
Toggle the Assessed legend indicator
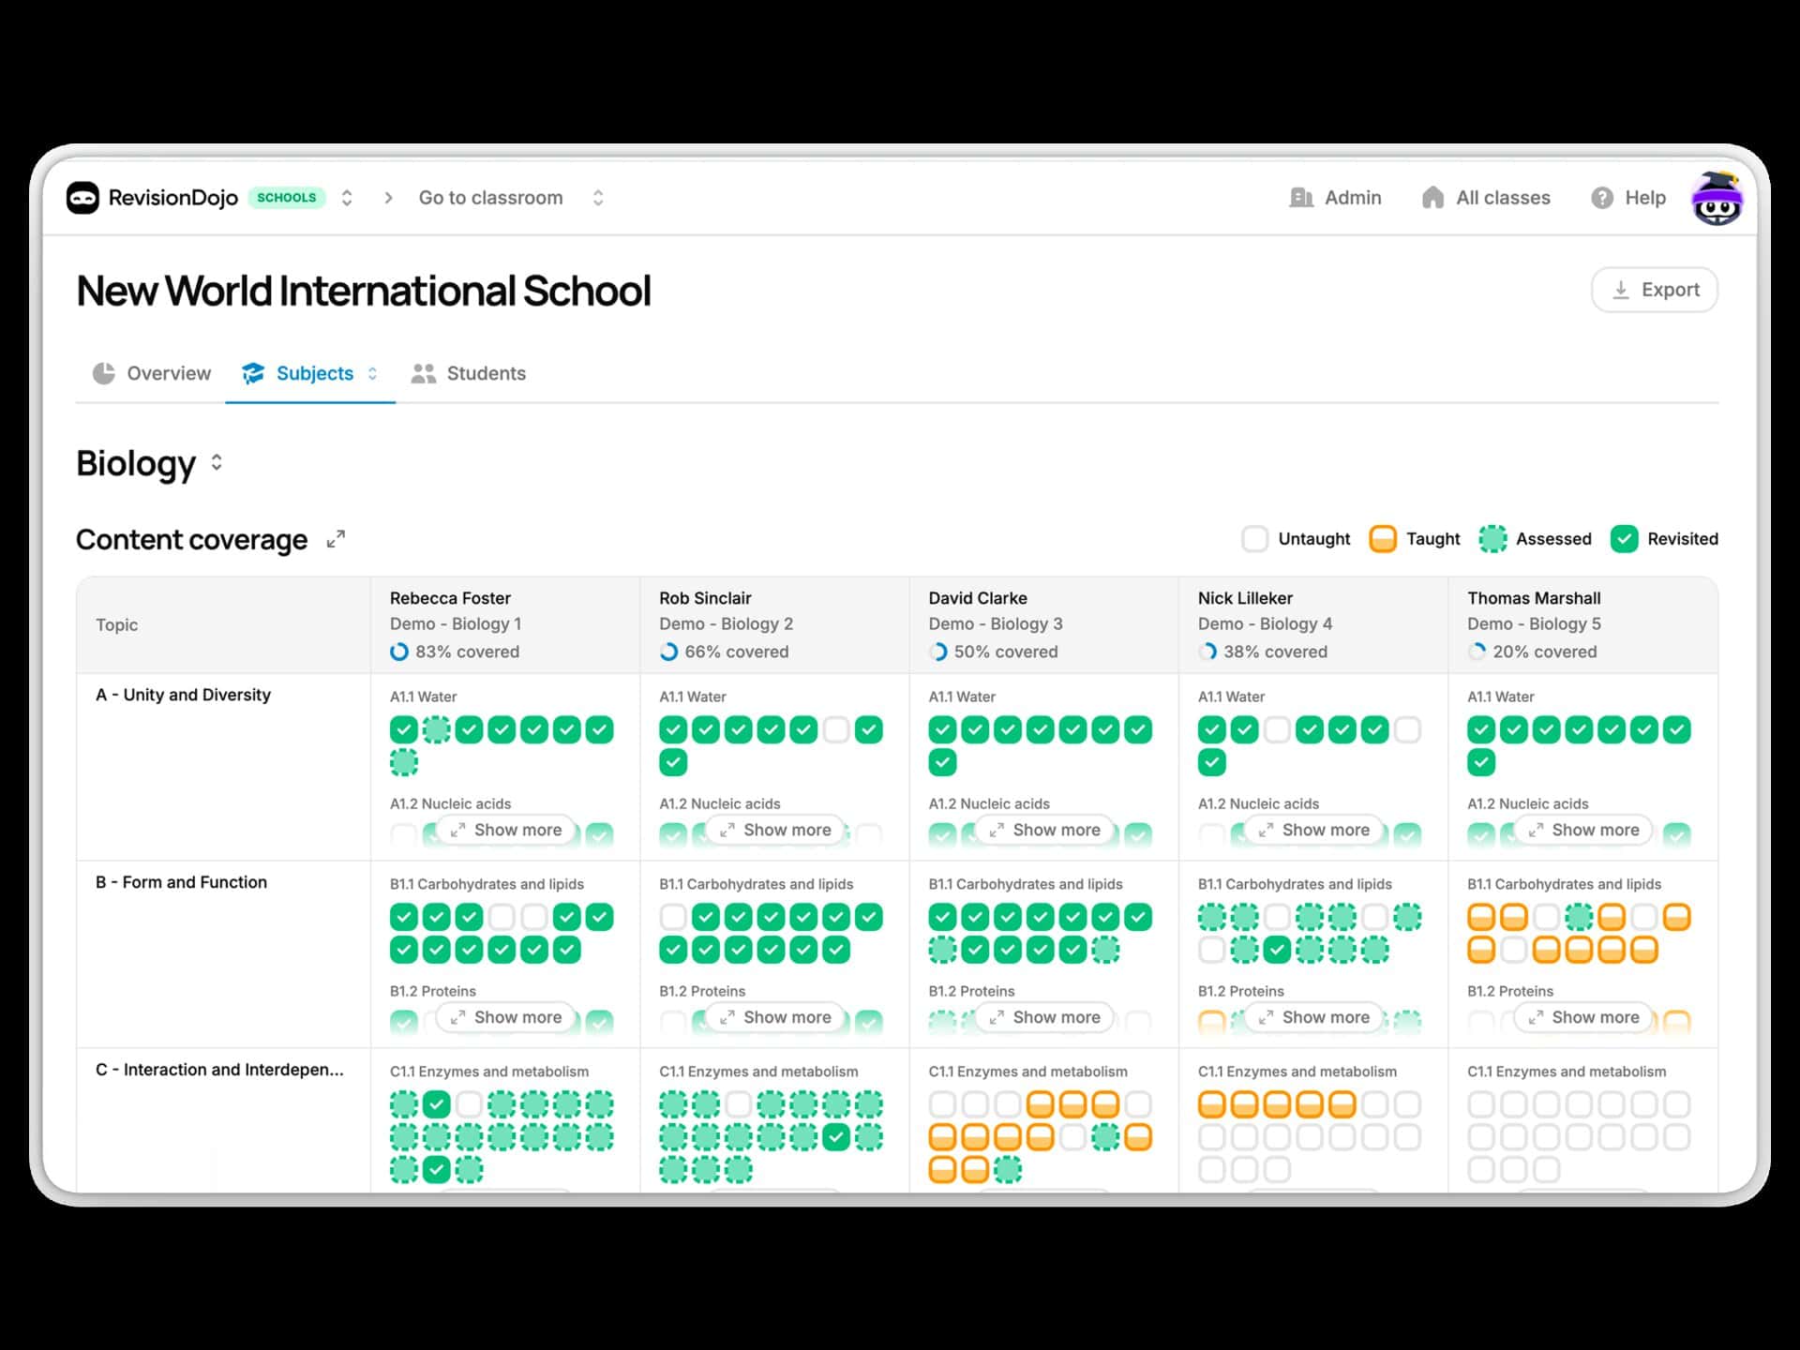[1493, 539]
